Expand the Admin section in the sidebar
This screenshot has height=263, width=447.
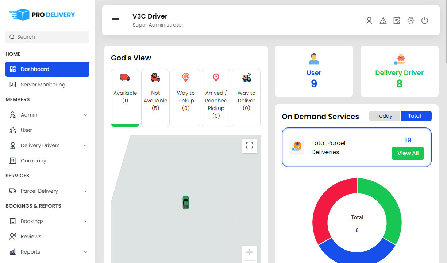click(x=47, y=114)
